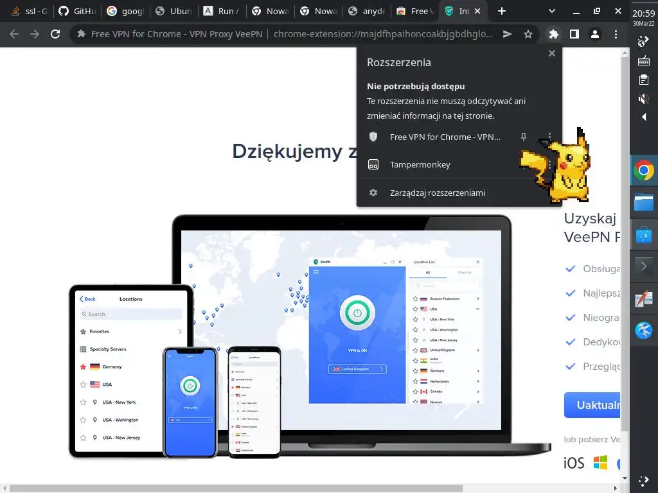The height and width of the screenshot is (493, 658).
Task: Unmute sound via muted speaker icon
Action: (x=644, y=98)
